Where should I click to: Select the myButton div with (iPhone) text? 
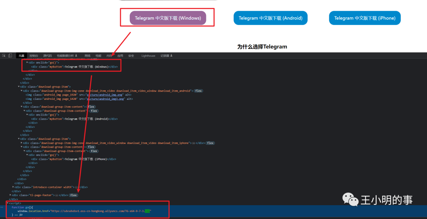tap(74, 159)
